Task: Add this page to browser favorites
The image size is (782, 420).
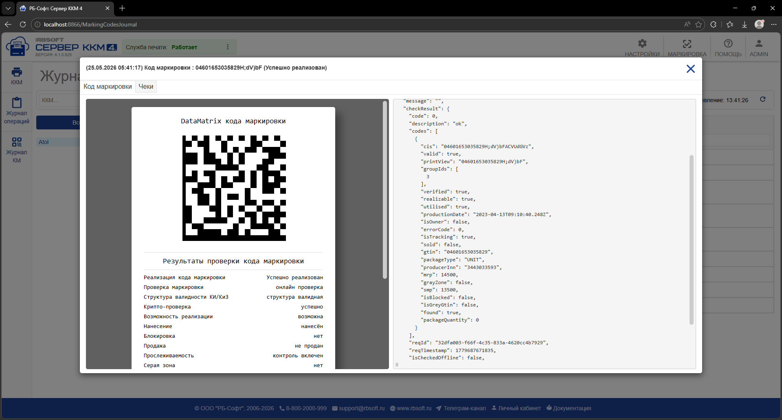Action: [x=699, y=24]
